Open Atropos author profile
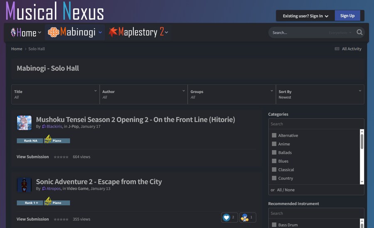Screen dimensions: 374x228 (54, 188)
